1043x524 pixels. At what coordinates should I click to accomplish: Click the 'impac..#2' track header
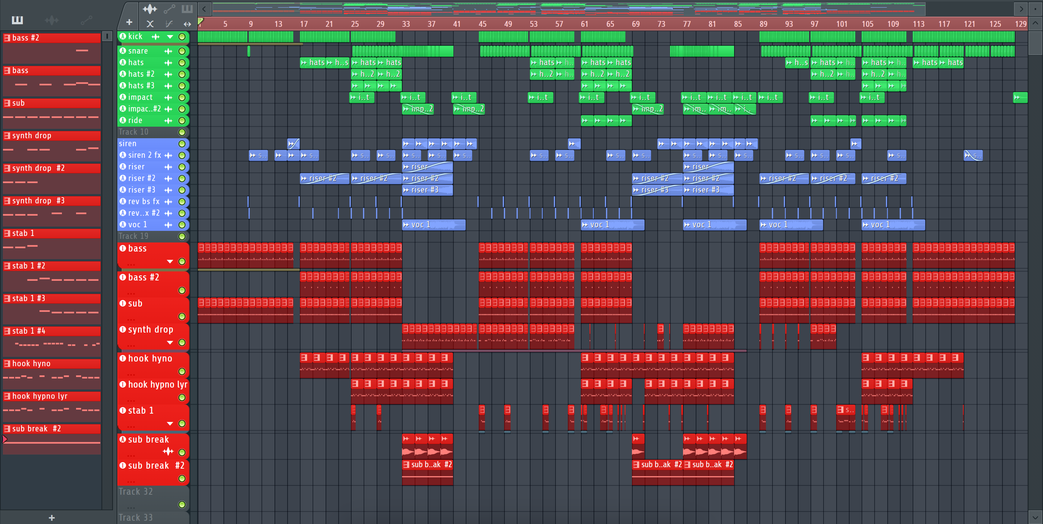(x=153, y=109)
